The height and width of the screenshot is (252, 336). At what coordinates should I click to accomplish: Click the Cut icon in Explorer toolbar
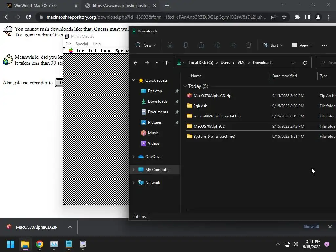[x=170, y=45]
